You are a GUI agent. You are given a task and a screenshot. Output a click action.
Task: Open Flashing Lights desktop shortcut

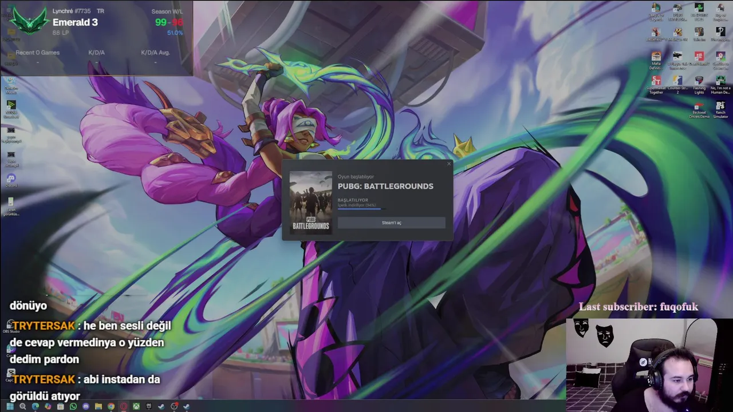(699, 85)
